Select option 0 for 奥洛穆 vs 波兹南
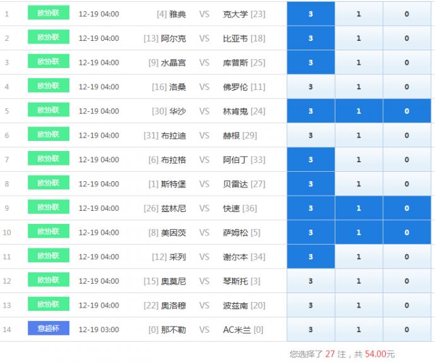Image resolution: width=435 pixels, height=363 pixels. click(x=407, y=306)
